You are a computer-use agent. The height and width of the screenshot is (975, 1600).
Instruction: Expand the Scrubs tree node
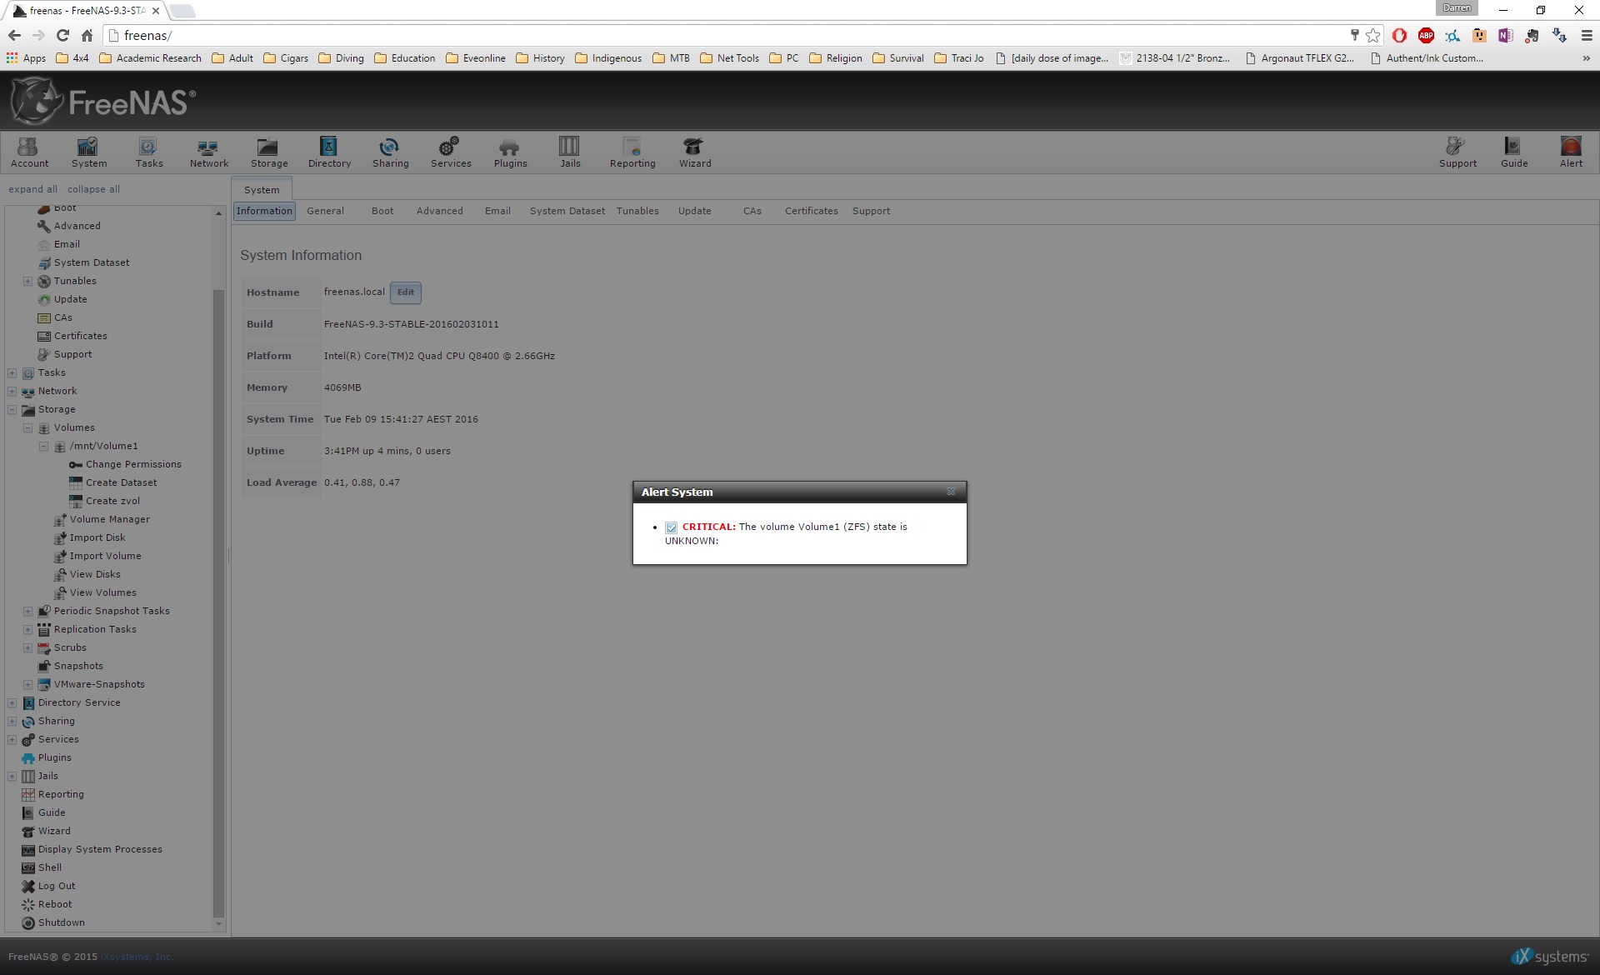pos(27,647)
